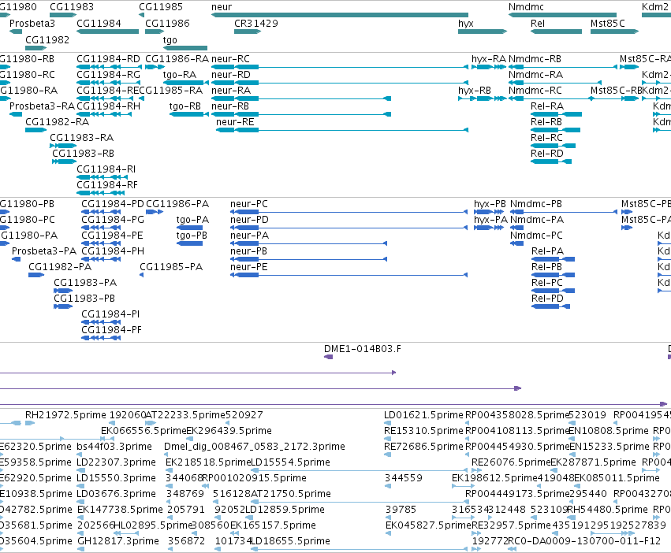Click transcript Rel-RB

pos(546,122)
